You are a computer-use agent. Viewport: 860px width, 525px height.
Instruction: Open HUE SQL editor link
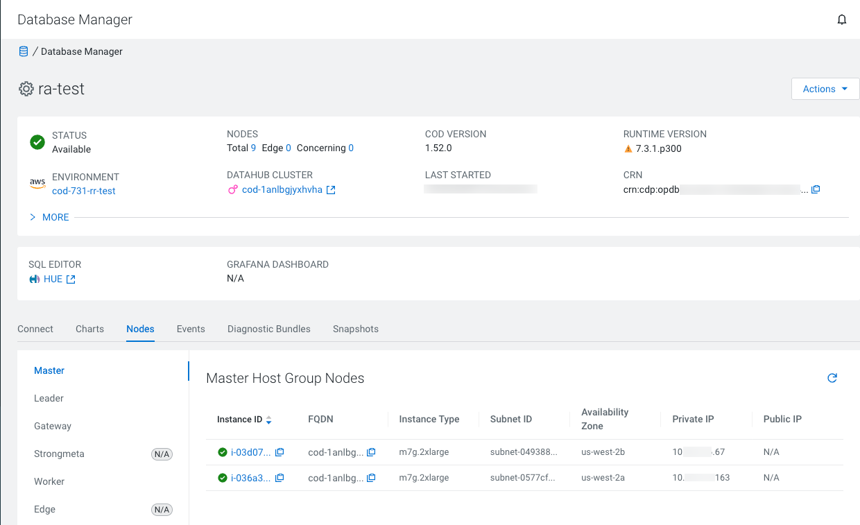[52, 279]
